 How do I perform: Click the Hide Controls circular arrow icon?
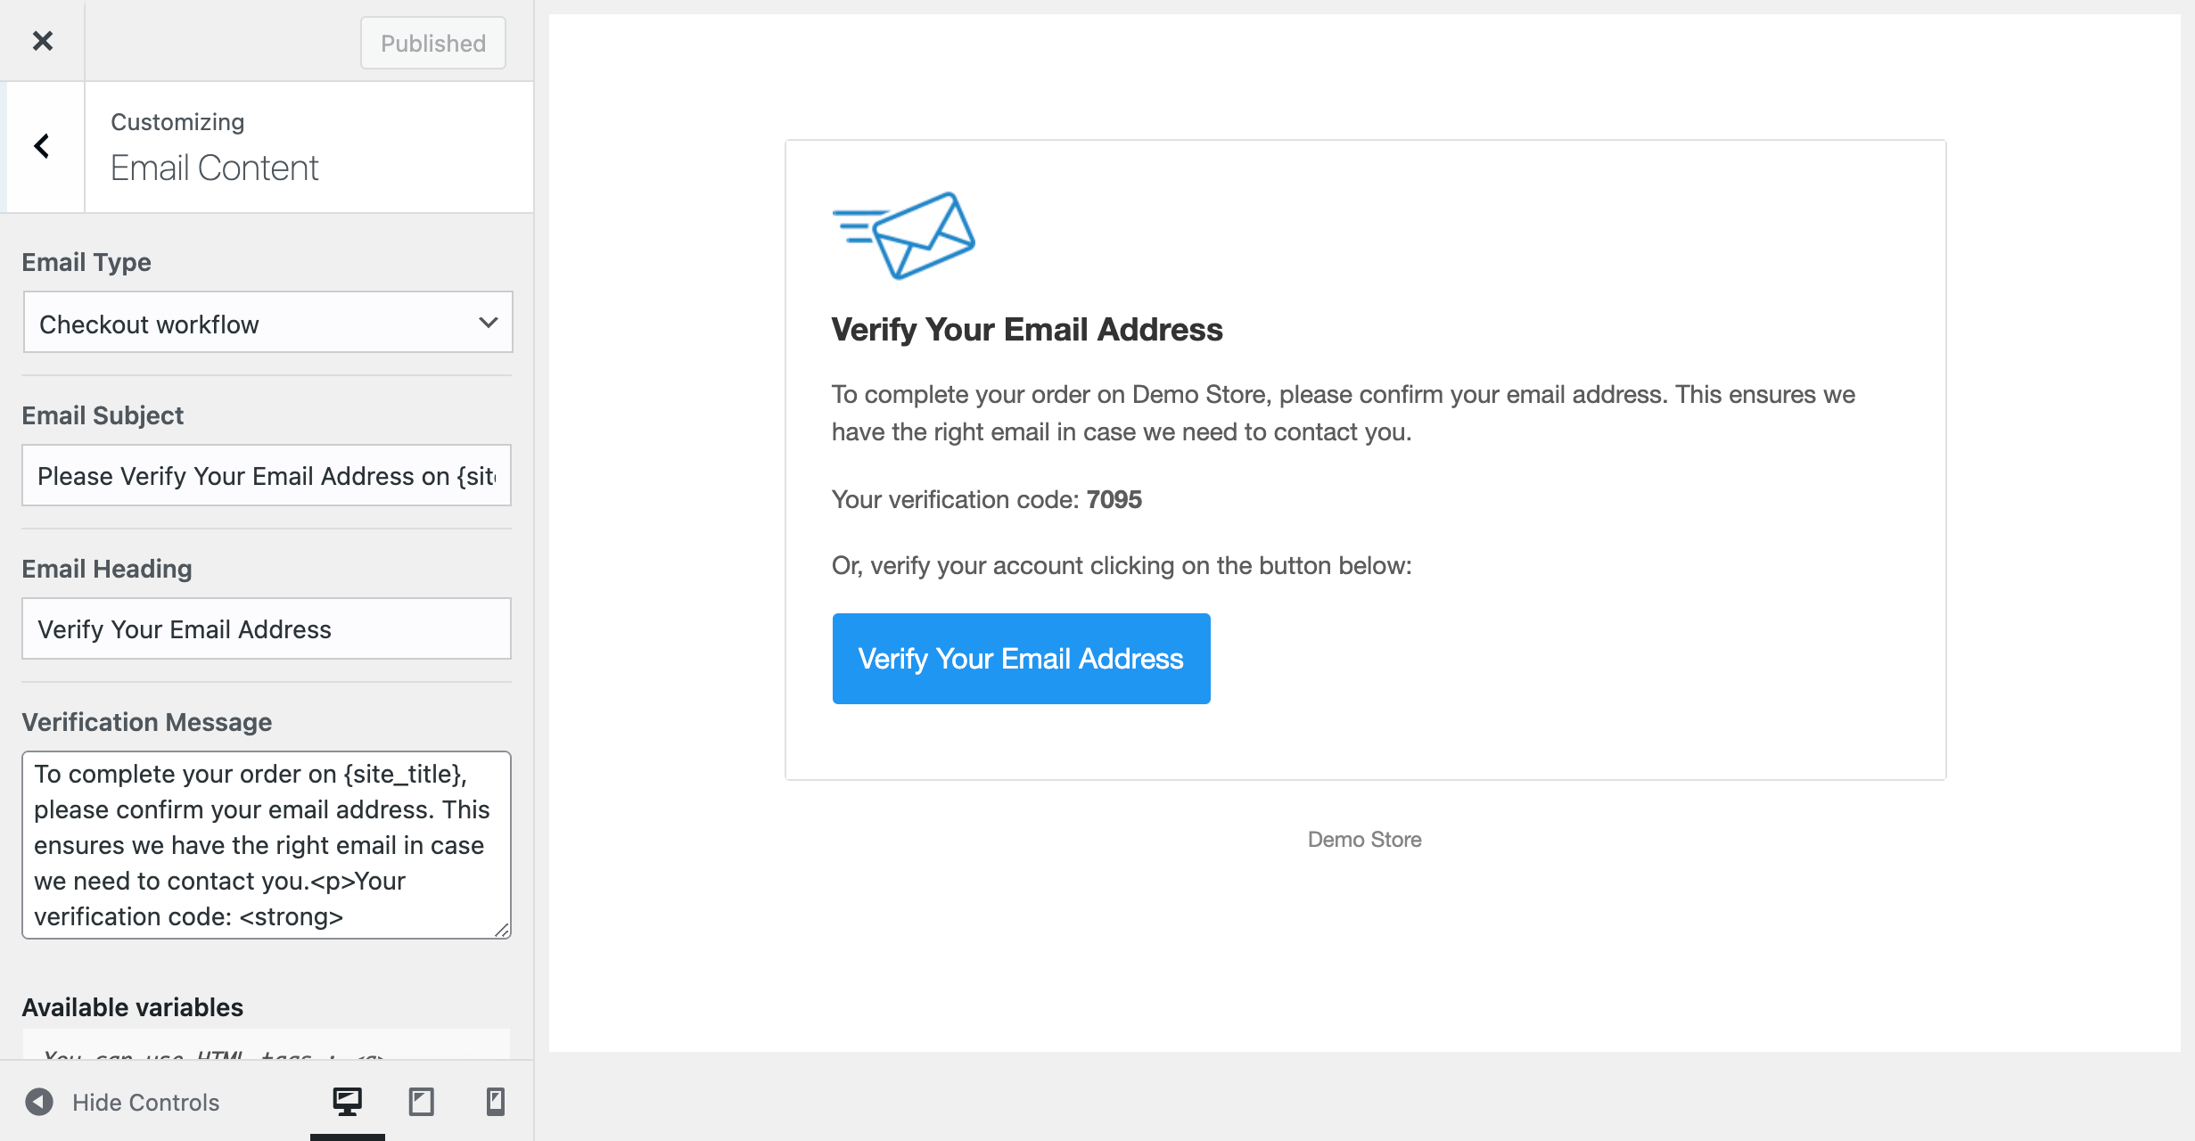pos(38,1103)
